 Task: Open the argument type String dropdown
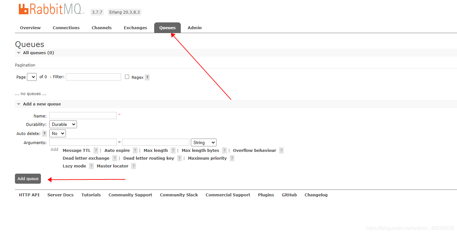coord(204,142)
